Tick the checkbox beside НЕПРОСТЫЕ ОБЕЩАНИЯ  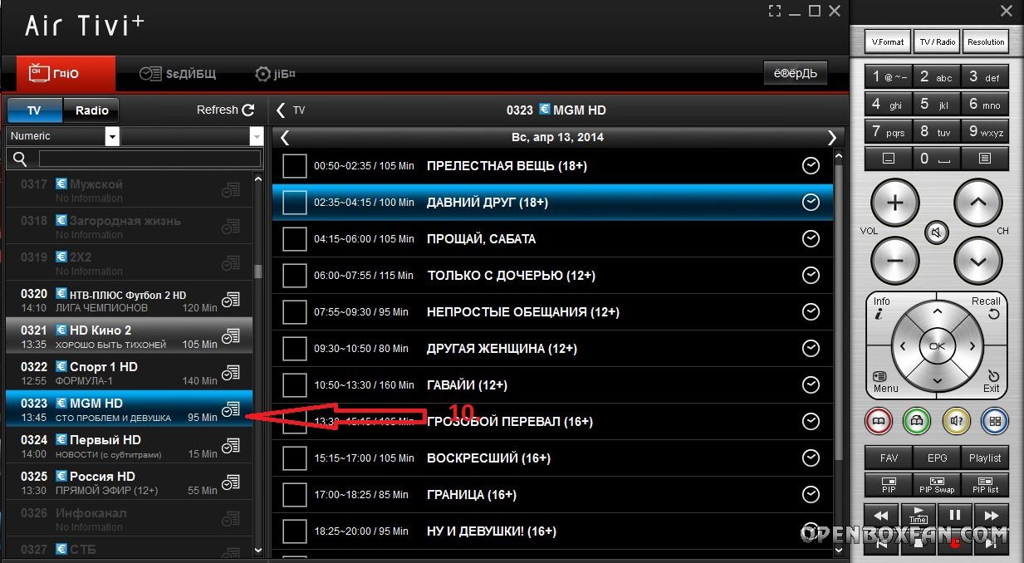pyautogui.click(x=295, y=312)
